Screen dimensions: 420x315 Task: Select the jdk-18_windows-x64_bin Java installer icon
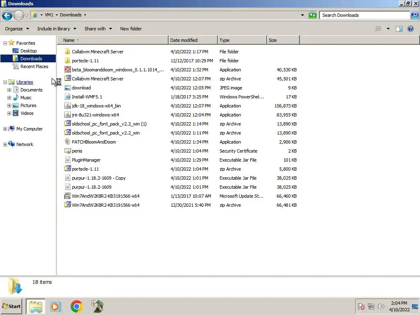coord(68,106)
